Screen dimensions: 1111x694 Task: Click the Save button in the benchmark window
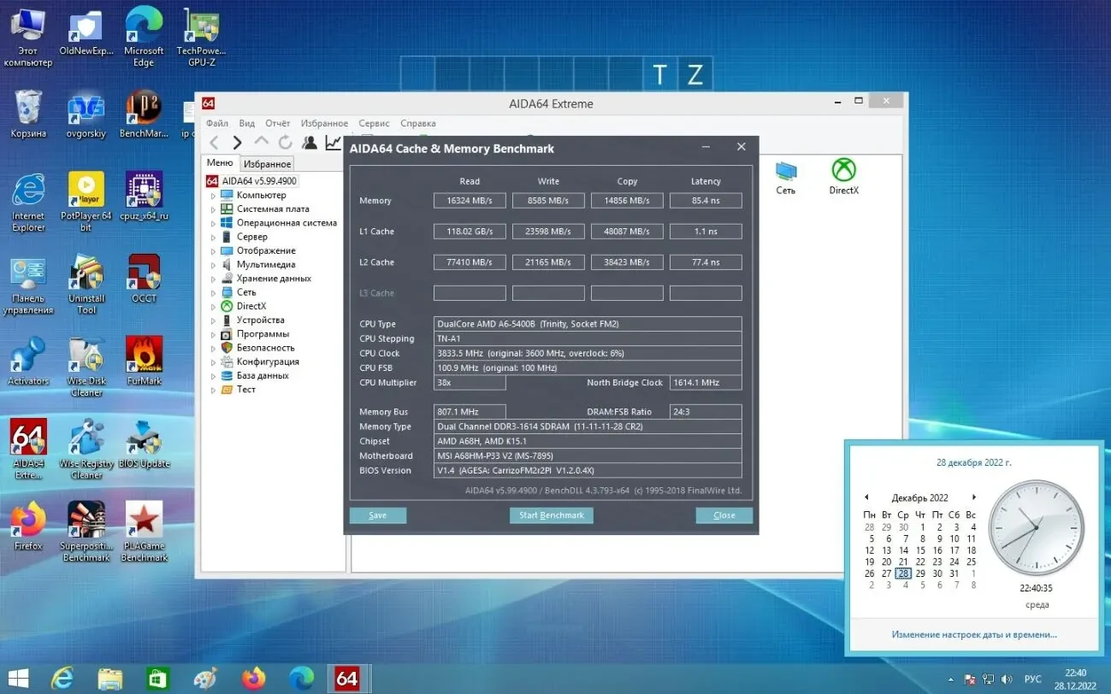[x=377, y=515]
